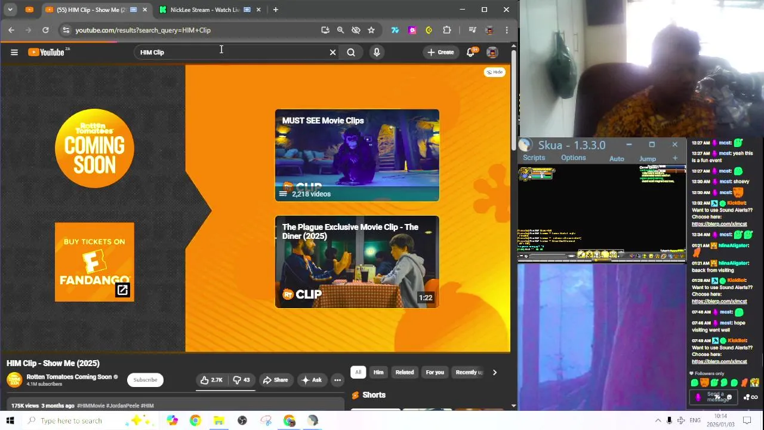Select the 'Him' filter chip
This screenshot has width=764, height=430.
pyautogui.click(x=378, y=372)
